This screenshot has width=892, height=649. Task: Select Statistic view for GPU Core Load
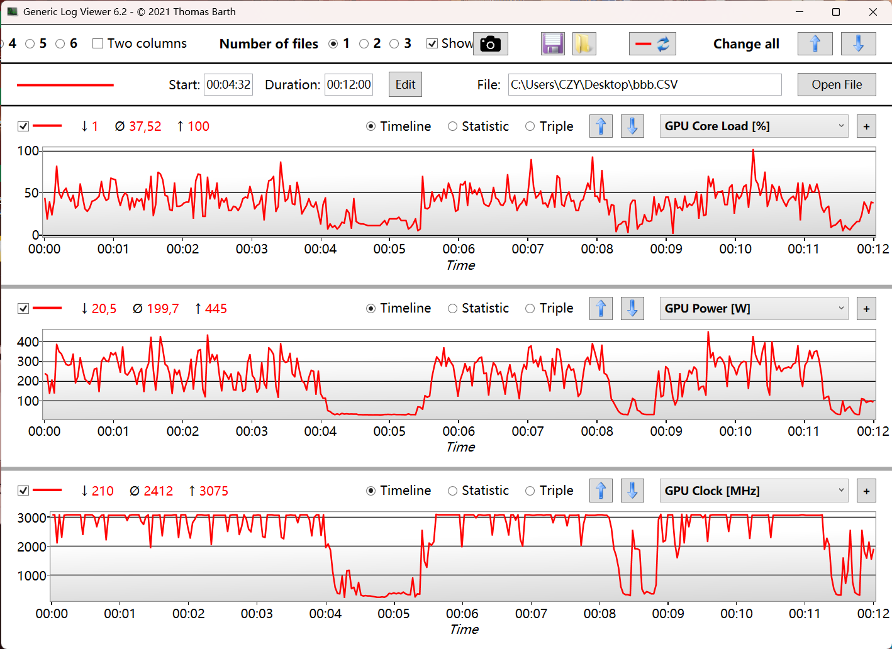pyautogui.click(x=453, y=126)
